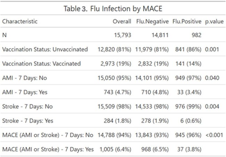
Task: Select the Stroke - 7 Days: No label
Action: point(27,107)
